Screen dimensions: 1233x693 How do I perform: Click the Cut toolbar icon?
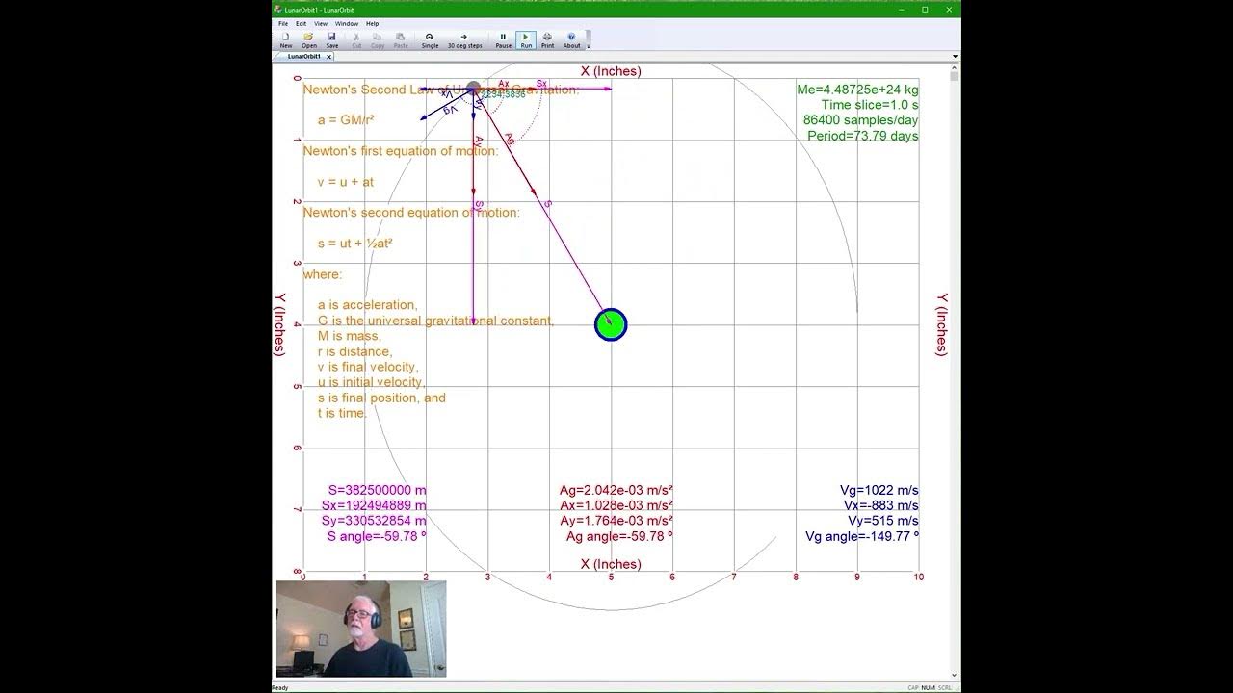tap(356, 39)
